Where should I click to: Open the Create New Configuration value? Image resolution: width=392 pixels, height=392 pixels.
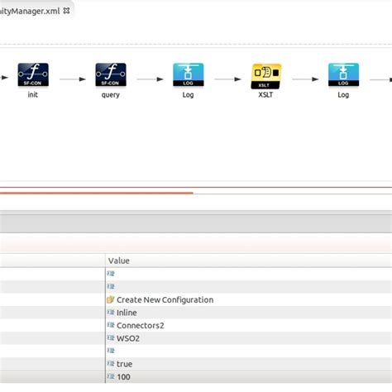tap(165, 299)
